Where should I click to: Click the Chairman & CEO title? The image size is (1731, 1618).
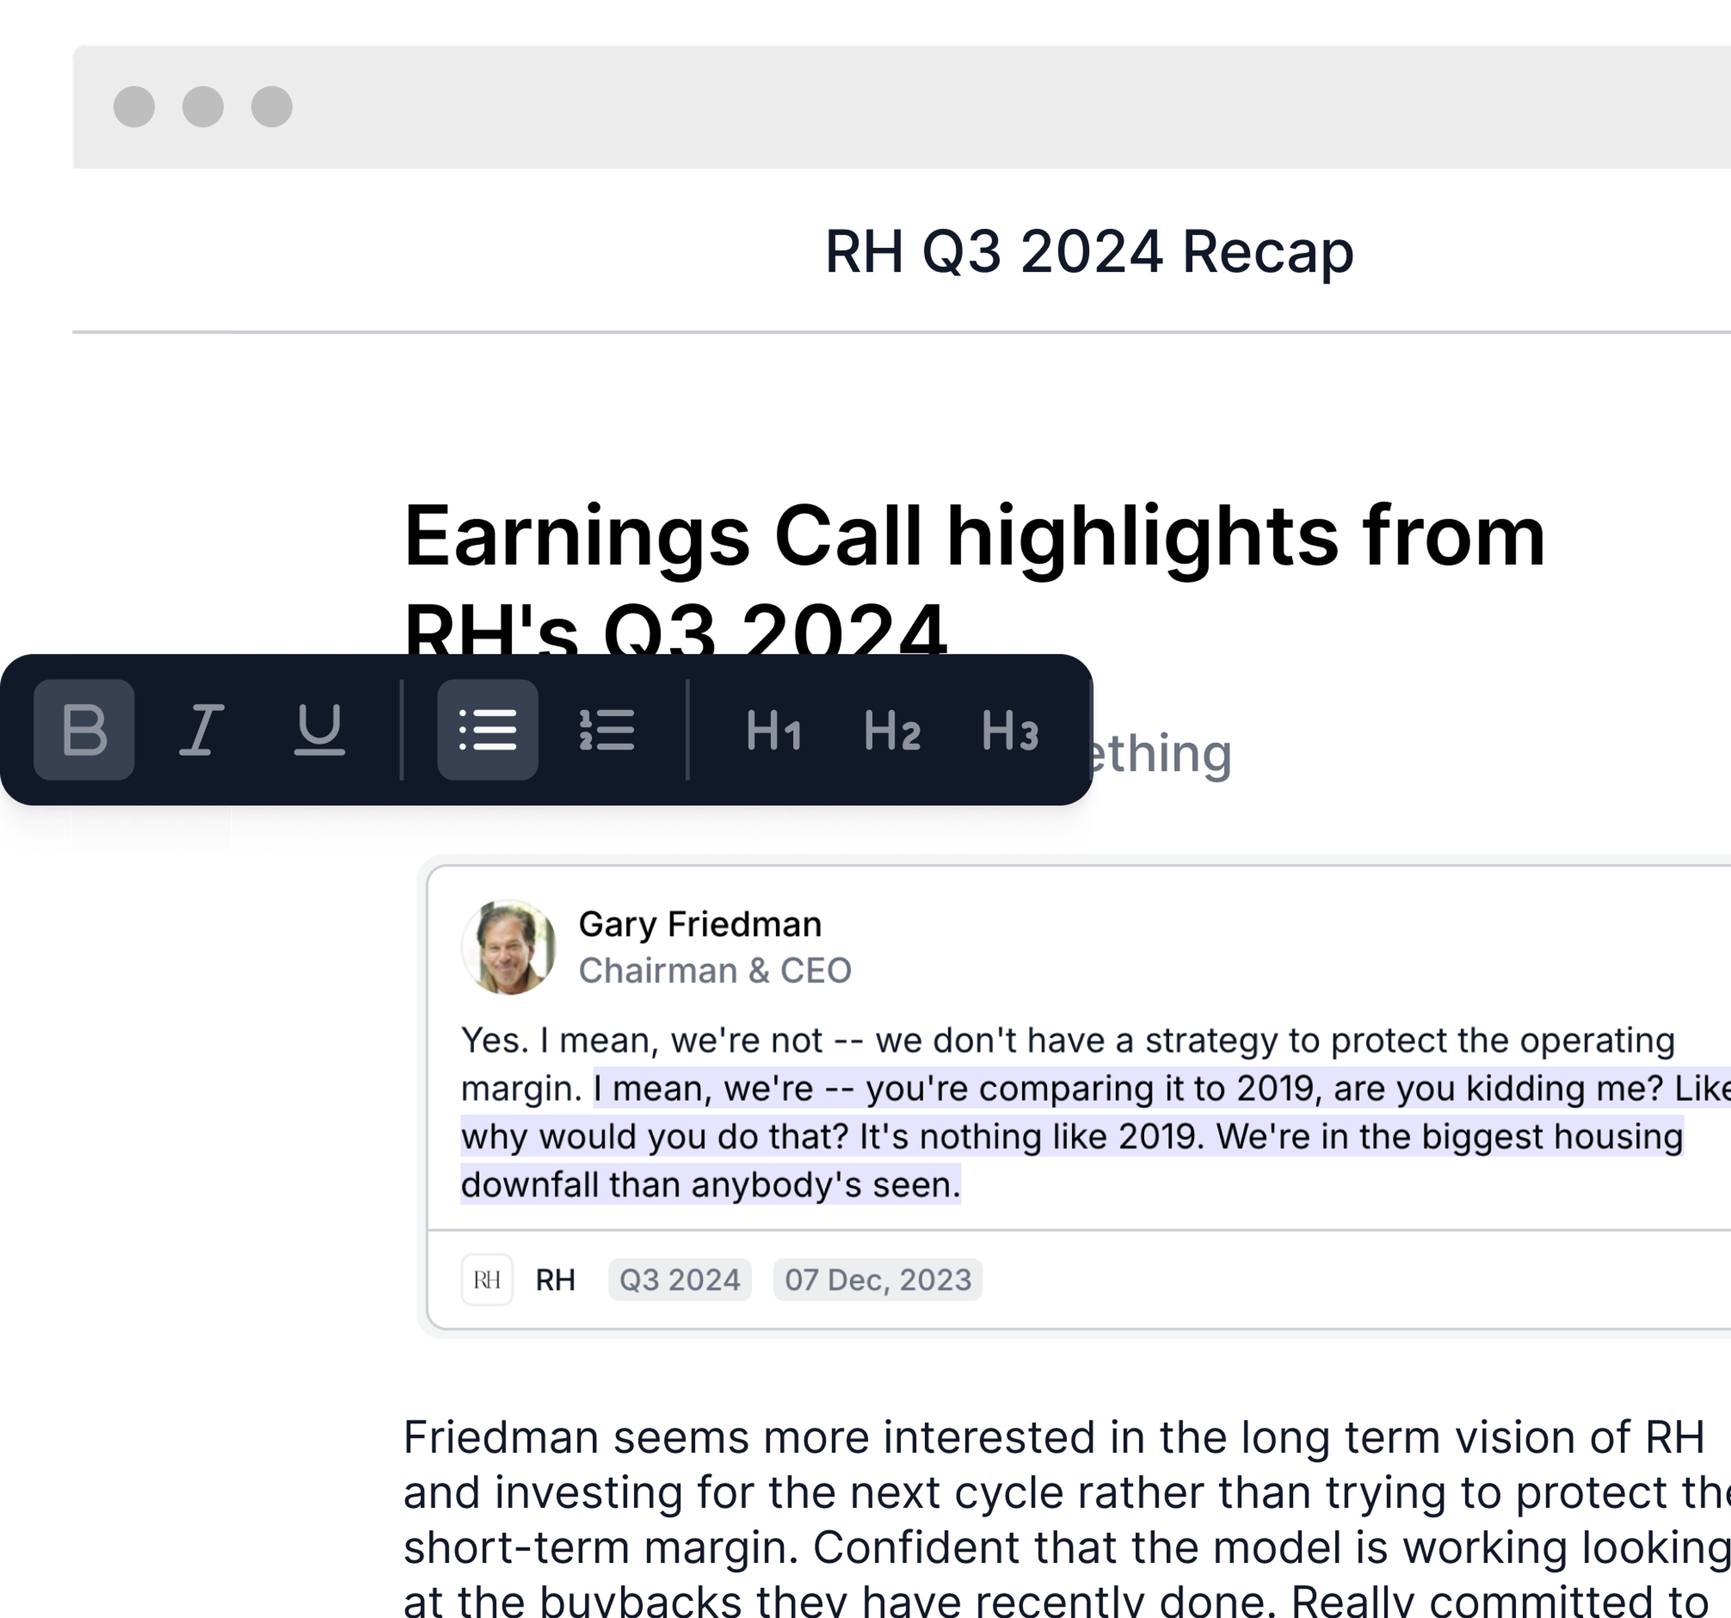715,970
